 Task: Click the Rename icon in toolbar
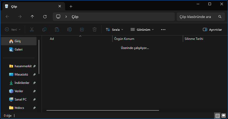point(69,30)
